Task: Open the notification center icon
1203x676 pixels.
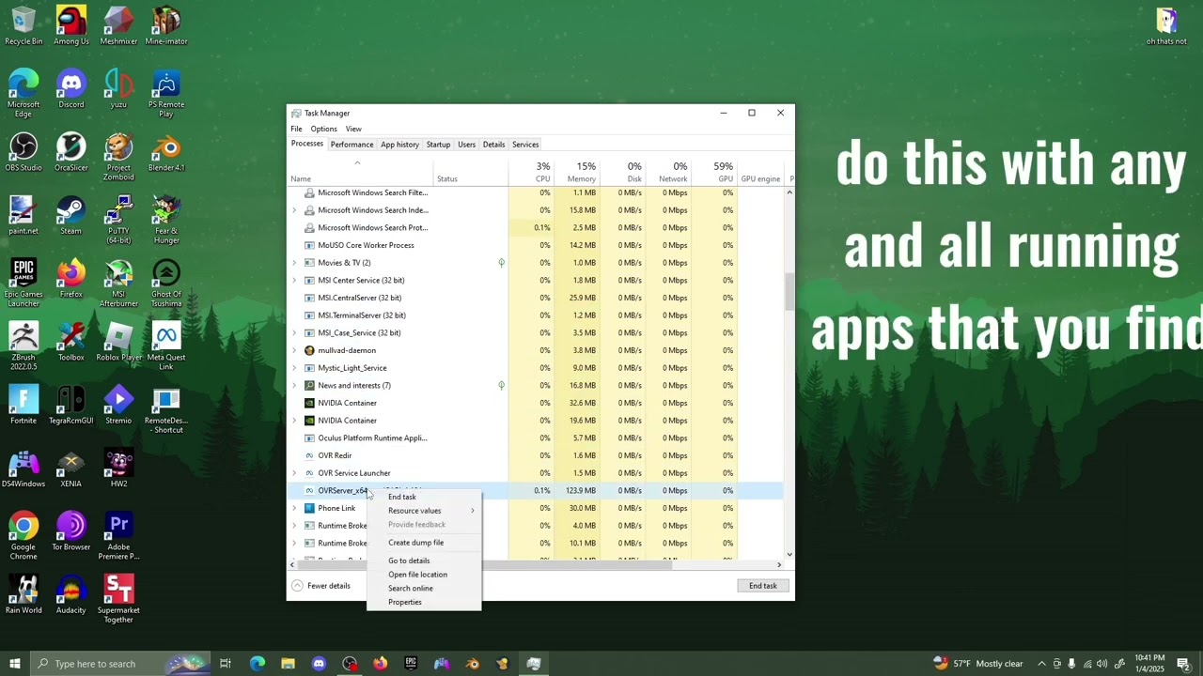Action: click(1183, 664)
